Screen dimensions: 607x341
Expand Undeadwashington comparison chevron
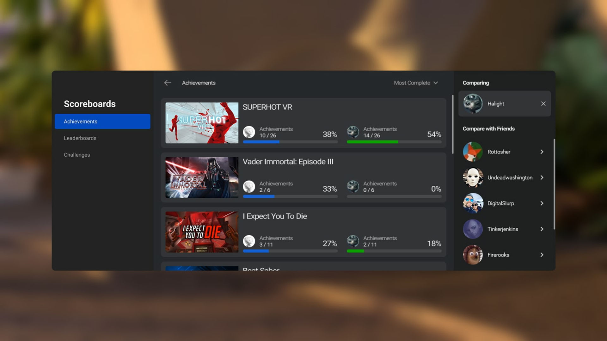tap(542, 177)
